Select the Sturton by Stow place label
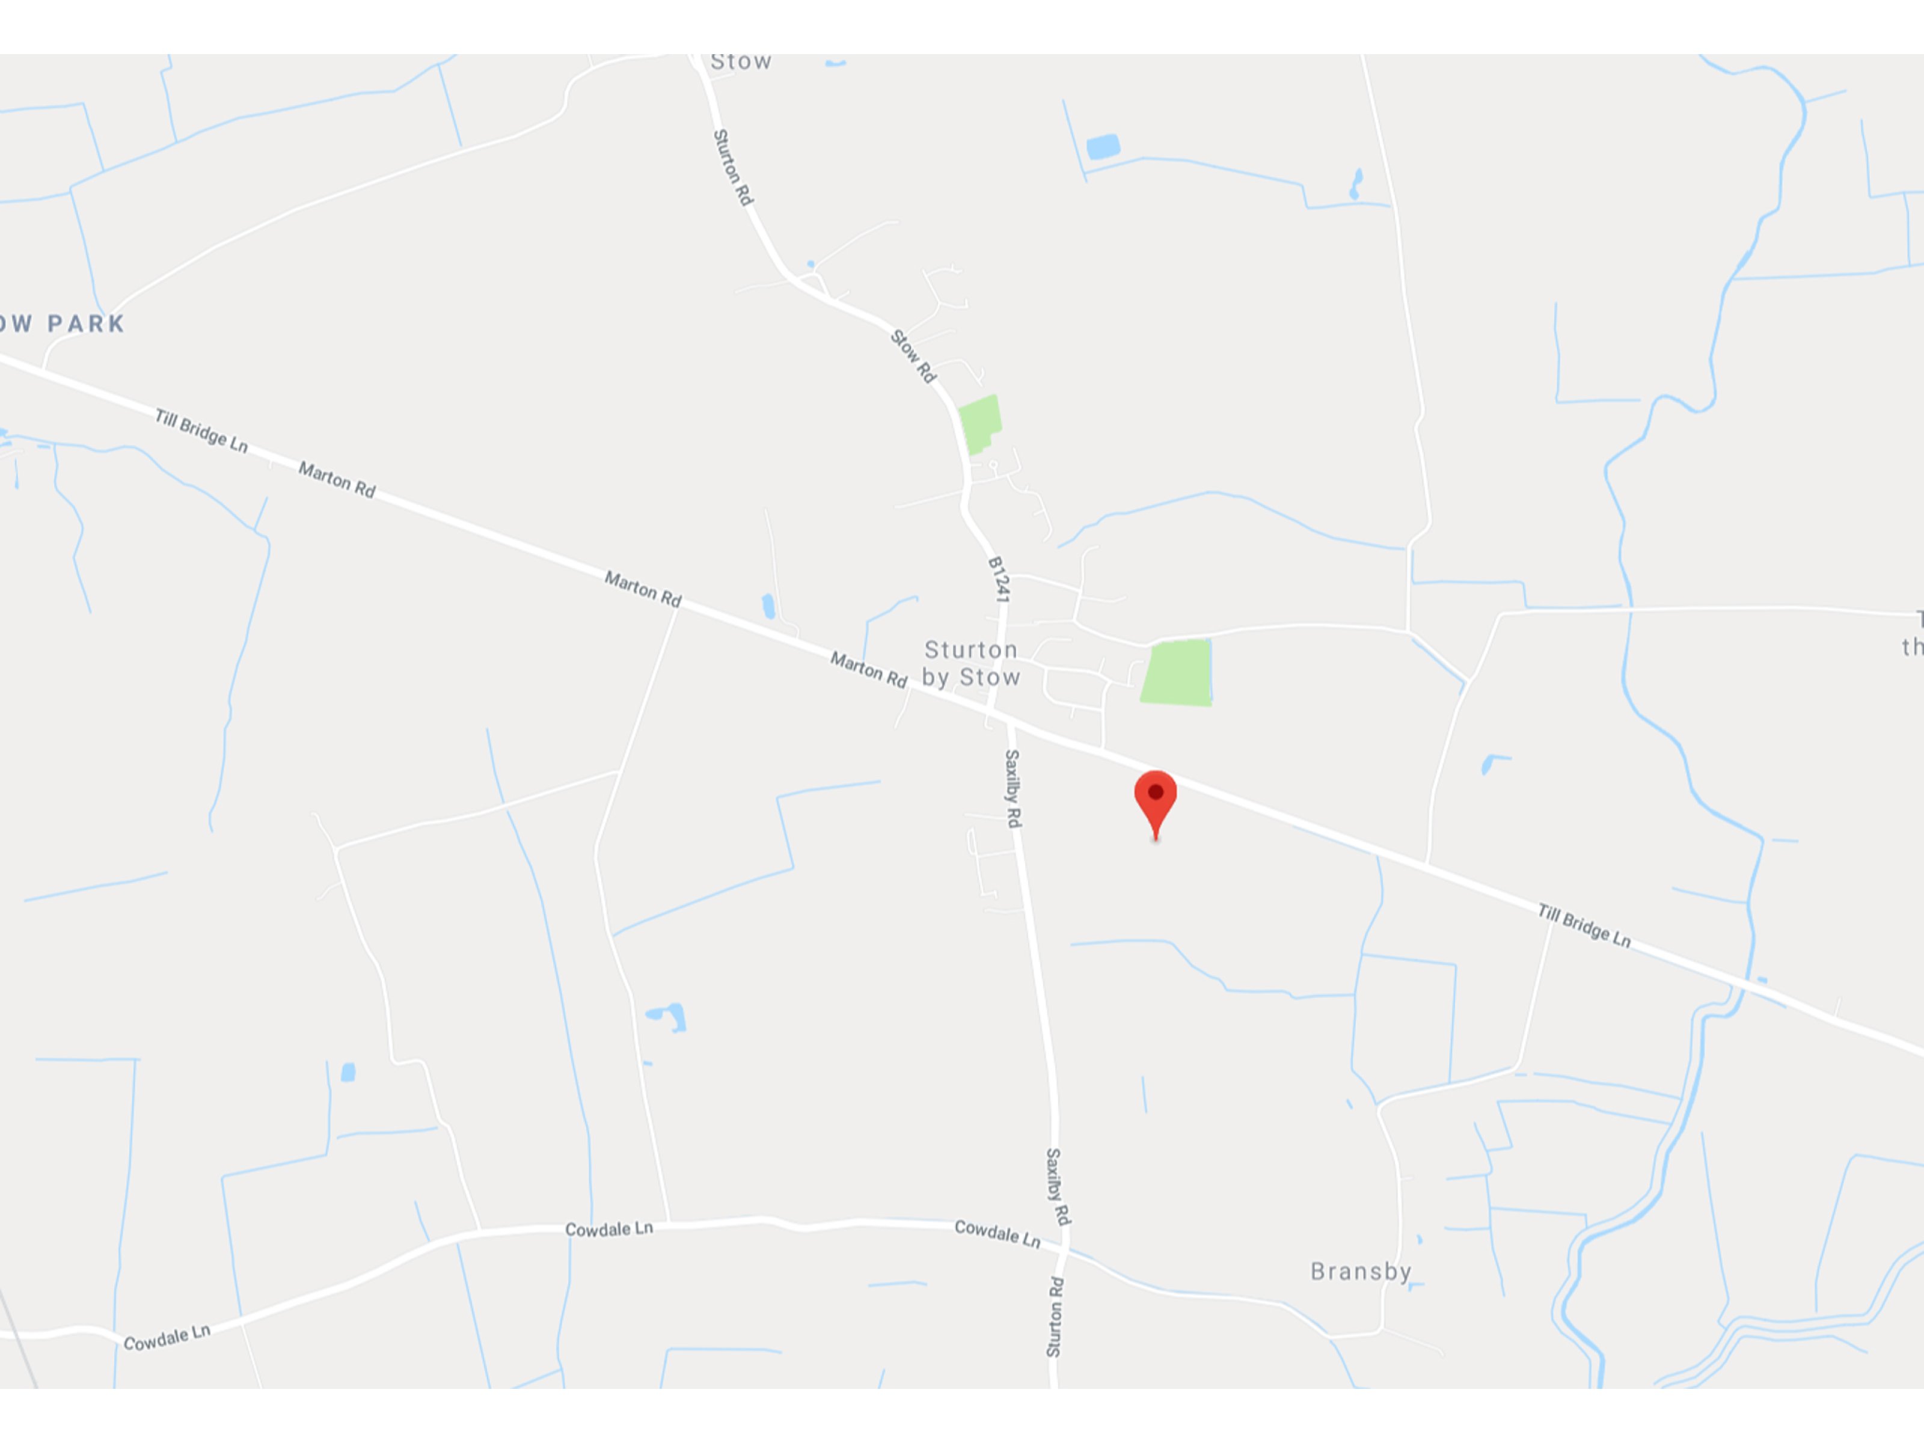Image resolution: width=1924 pixels, height=1443 pixels. point(970,664)
